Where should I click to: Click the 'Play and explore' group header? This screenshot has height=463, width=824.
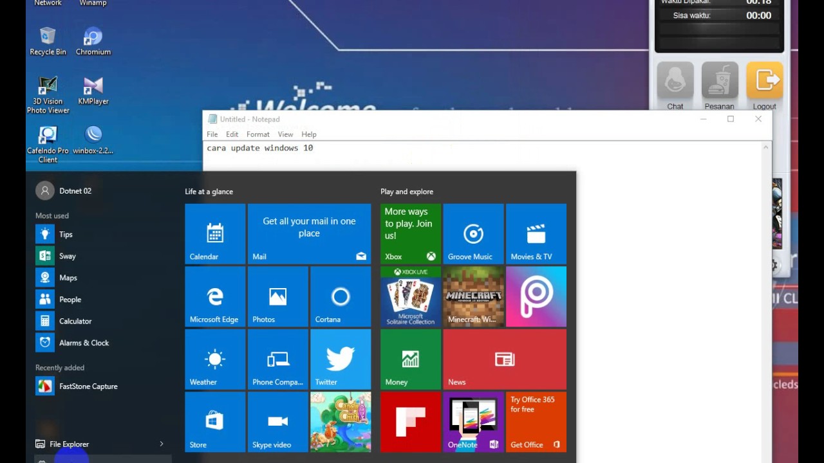(407, 192)
